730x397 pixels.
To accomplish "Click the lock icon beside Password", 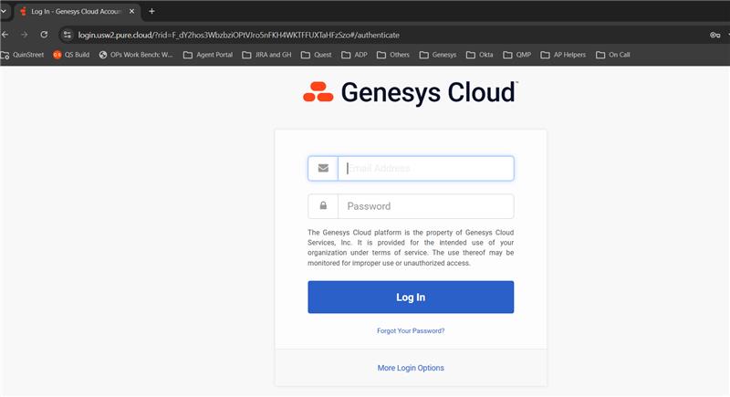I will tap(323, 205).
